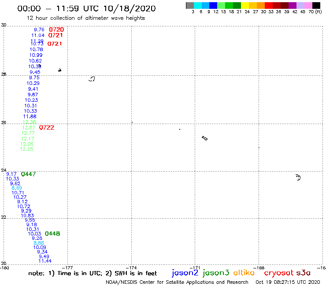This screenshot has width=326, height=286.
Task: Click the 9.18 wave height value
Action: coord(31,224)
